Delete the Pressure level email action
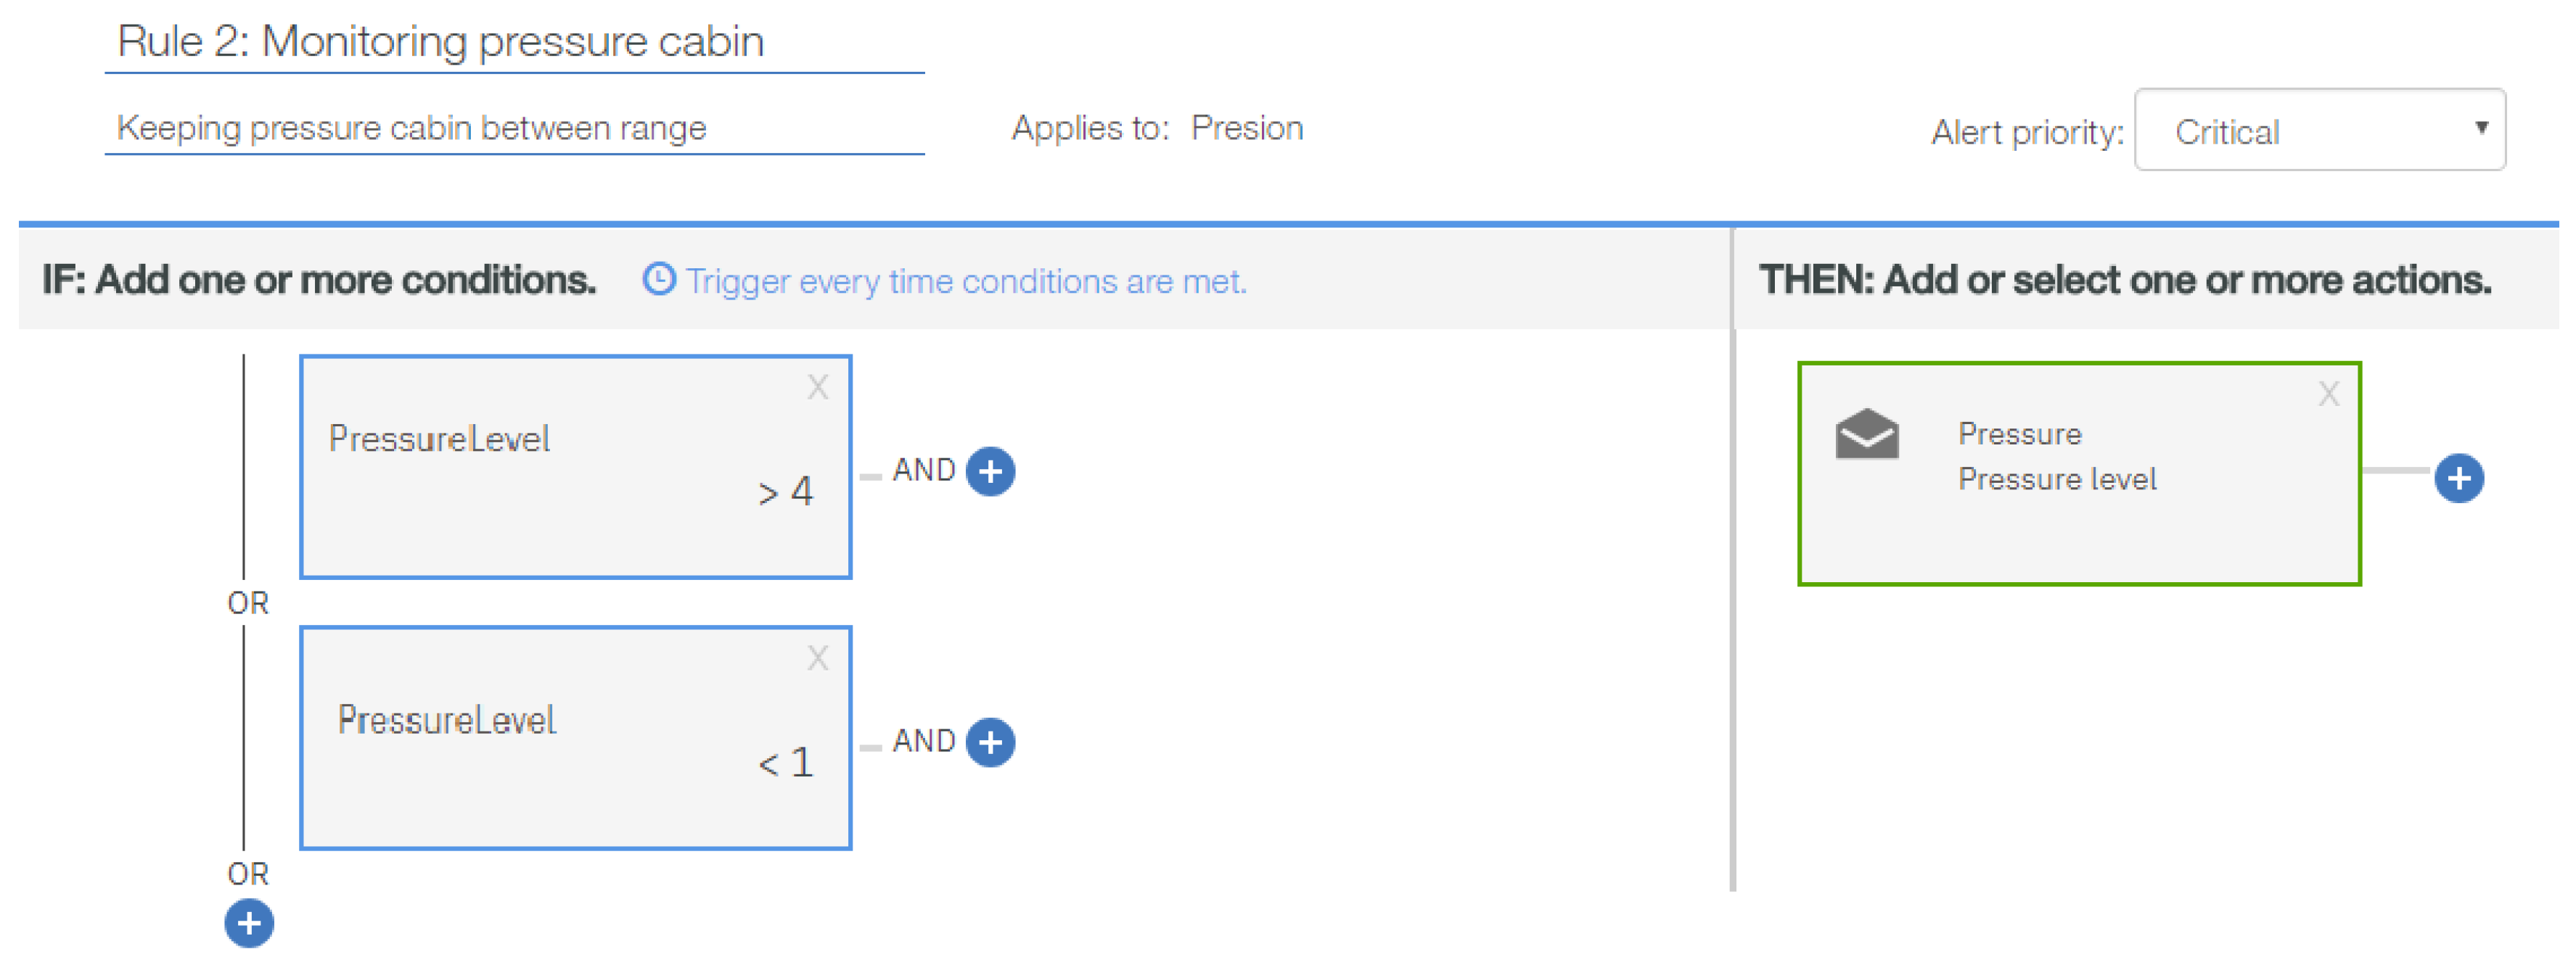This screenshot has width=2576, height=957. (2328, 394)
